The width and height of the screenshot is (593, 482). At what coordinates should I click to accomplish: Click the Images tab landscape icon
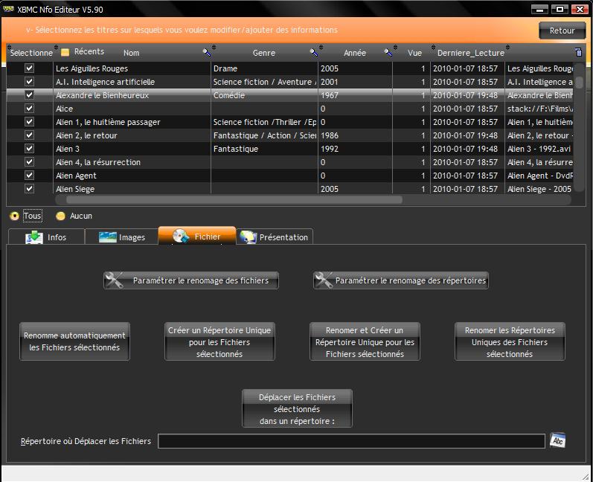(107, 237)
